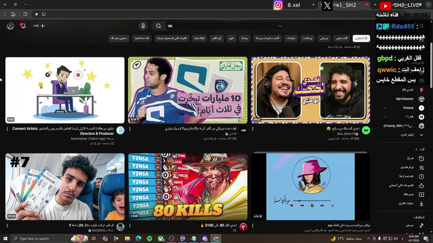This screenshot has width=433, height=243.
Task: Select the 'ألعاب فيديو' filter chip
Action: [x=342, y=38]
